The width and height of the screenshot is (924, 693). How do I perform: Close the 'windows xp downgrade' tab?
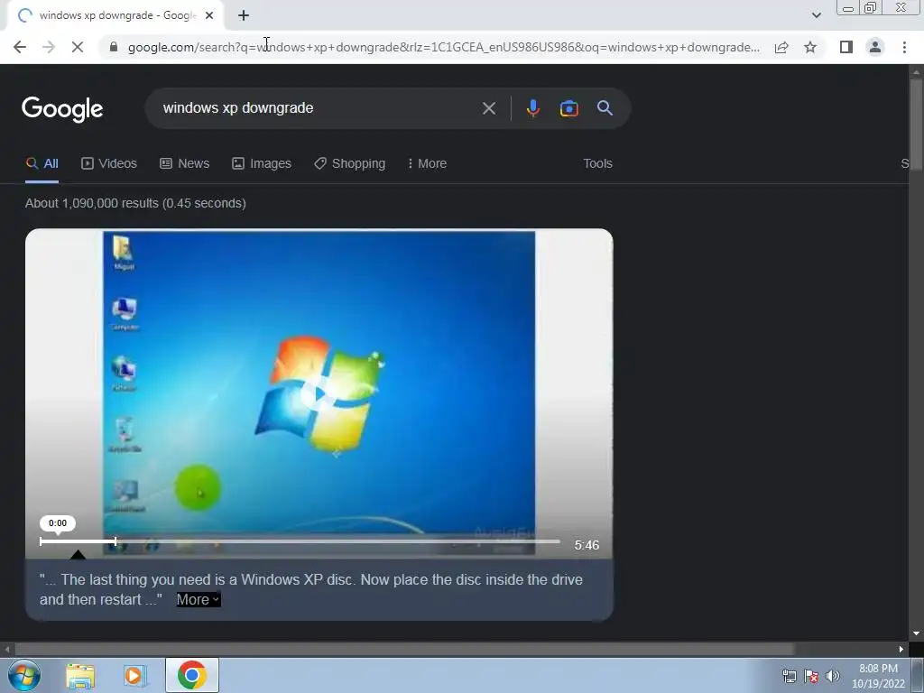coord(209,15)
